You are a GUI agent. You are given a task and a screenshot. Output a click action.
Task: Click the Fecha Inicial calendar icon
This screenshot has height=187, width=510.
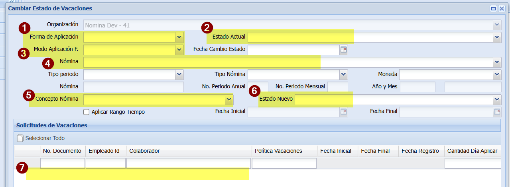click(x=343, y=112)
